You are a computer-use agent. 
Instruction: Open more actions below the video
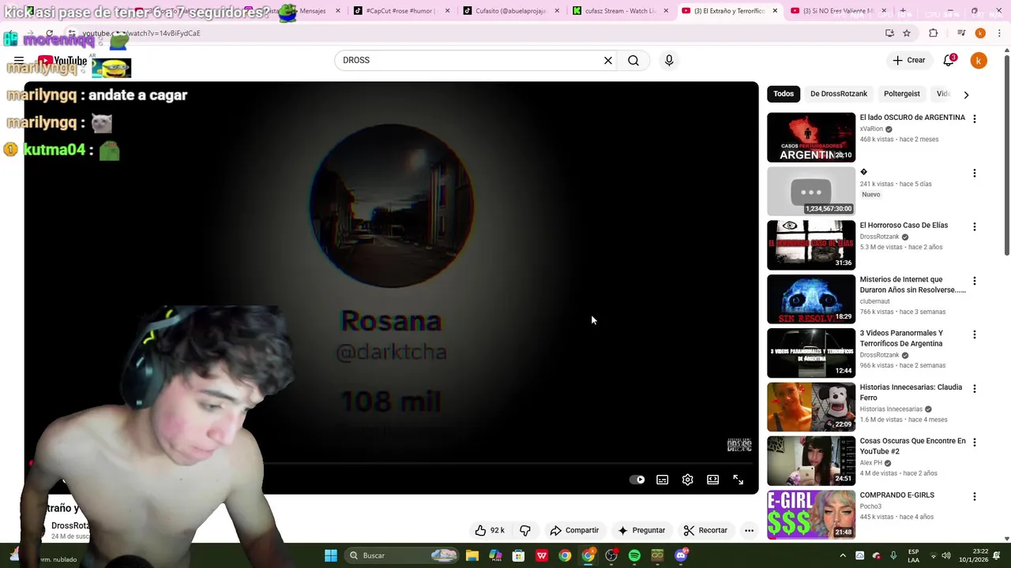tap(749, 530)
